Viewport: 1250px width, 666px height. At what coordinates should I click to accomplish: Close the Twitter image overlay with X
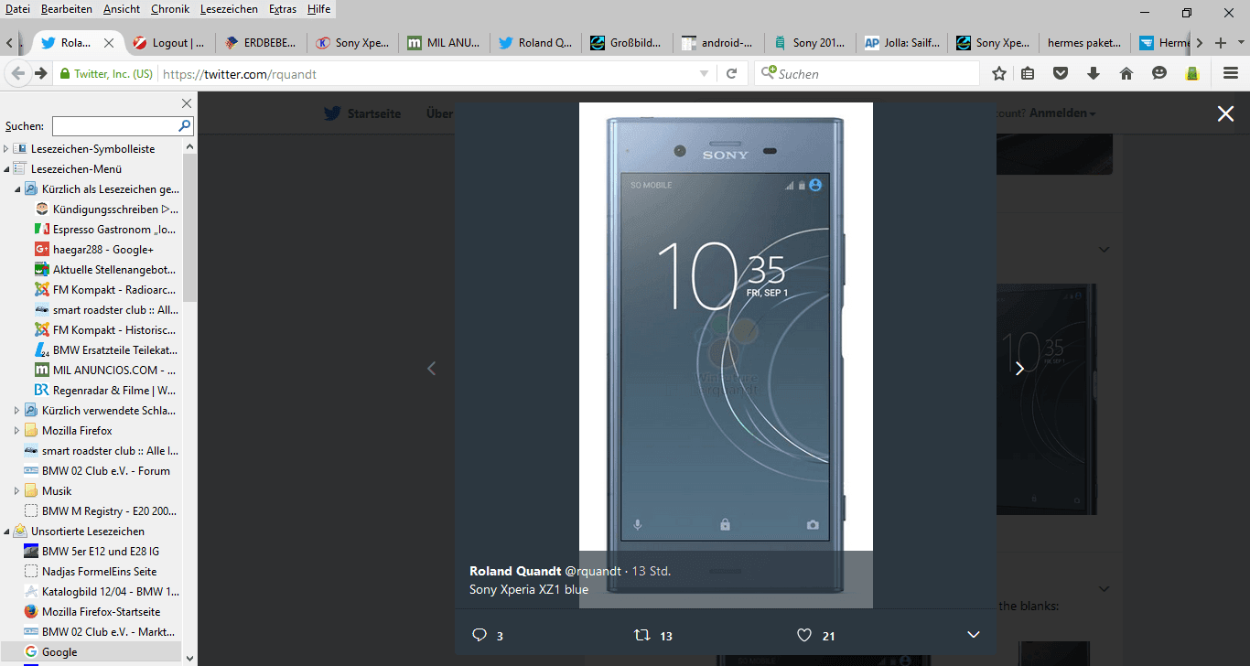coord(1225,113)
